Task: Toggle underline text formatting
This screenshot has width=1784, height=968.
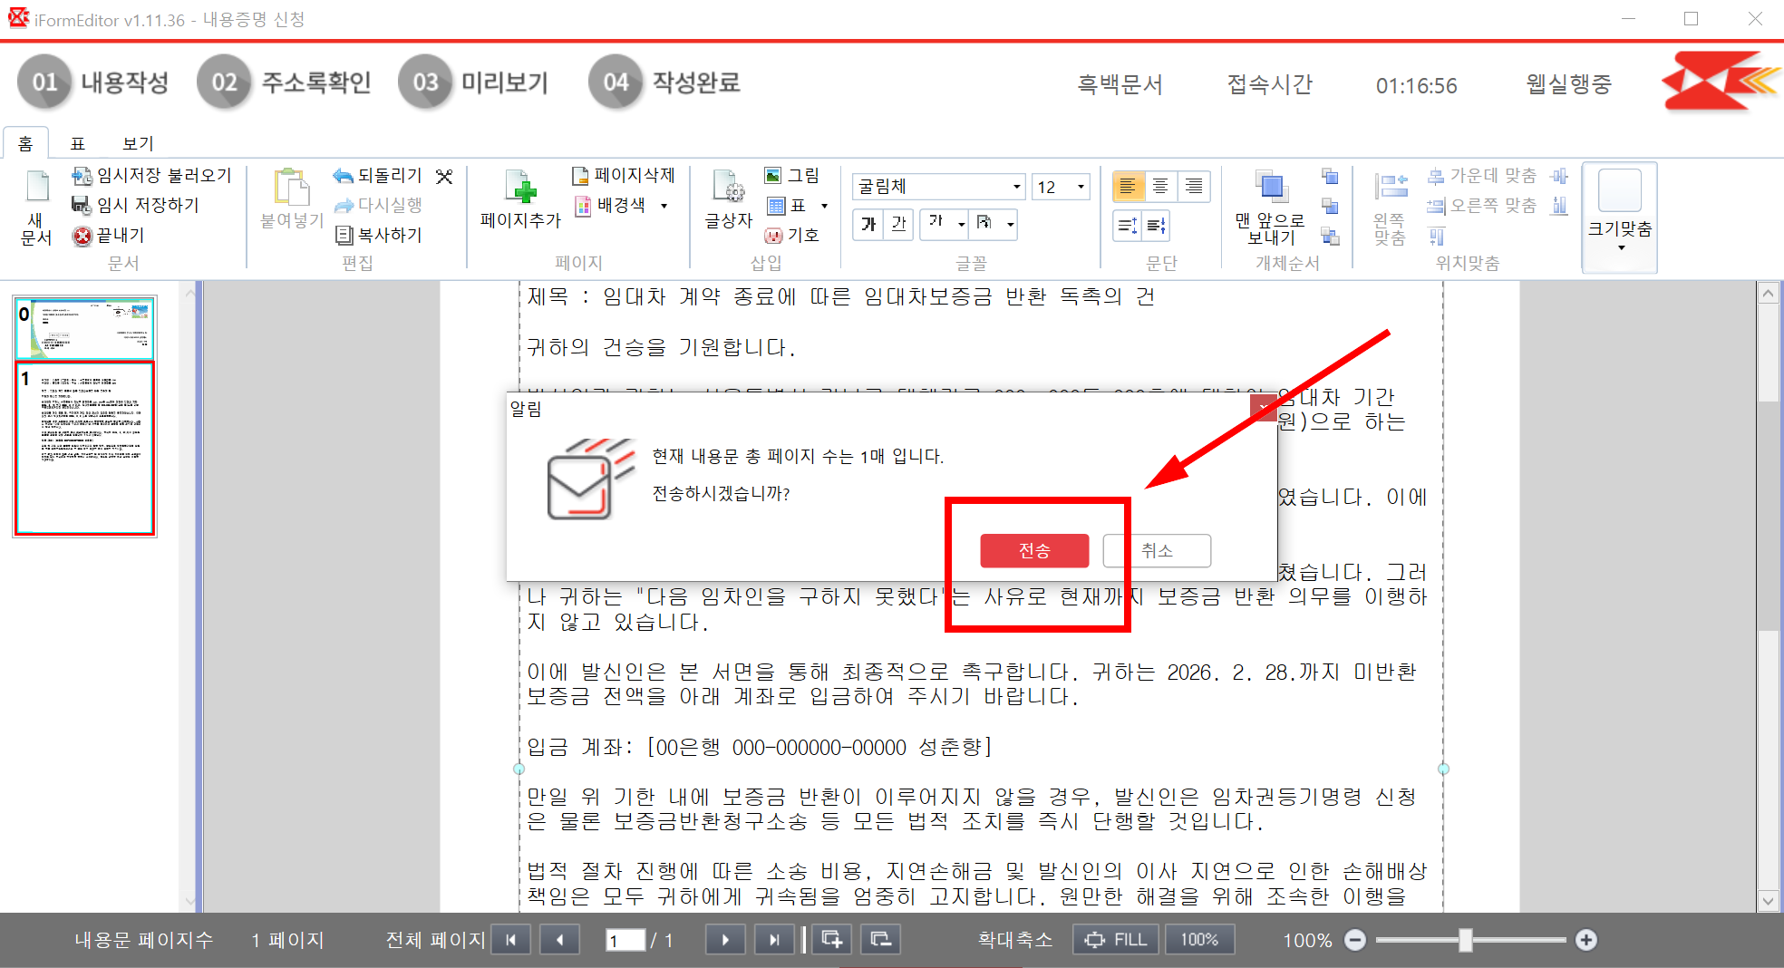Action: 897,224
